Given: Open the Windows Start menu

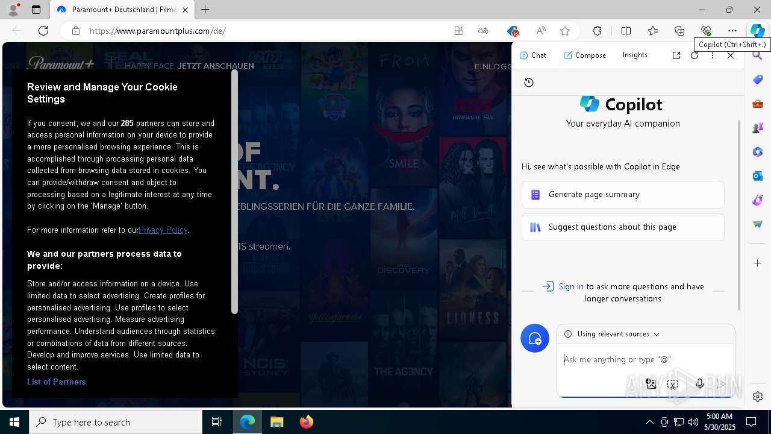Looking at the screenshot, I should tap(14, 422).
